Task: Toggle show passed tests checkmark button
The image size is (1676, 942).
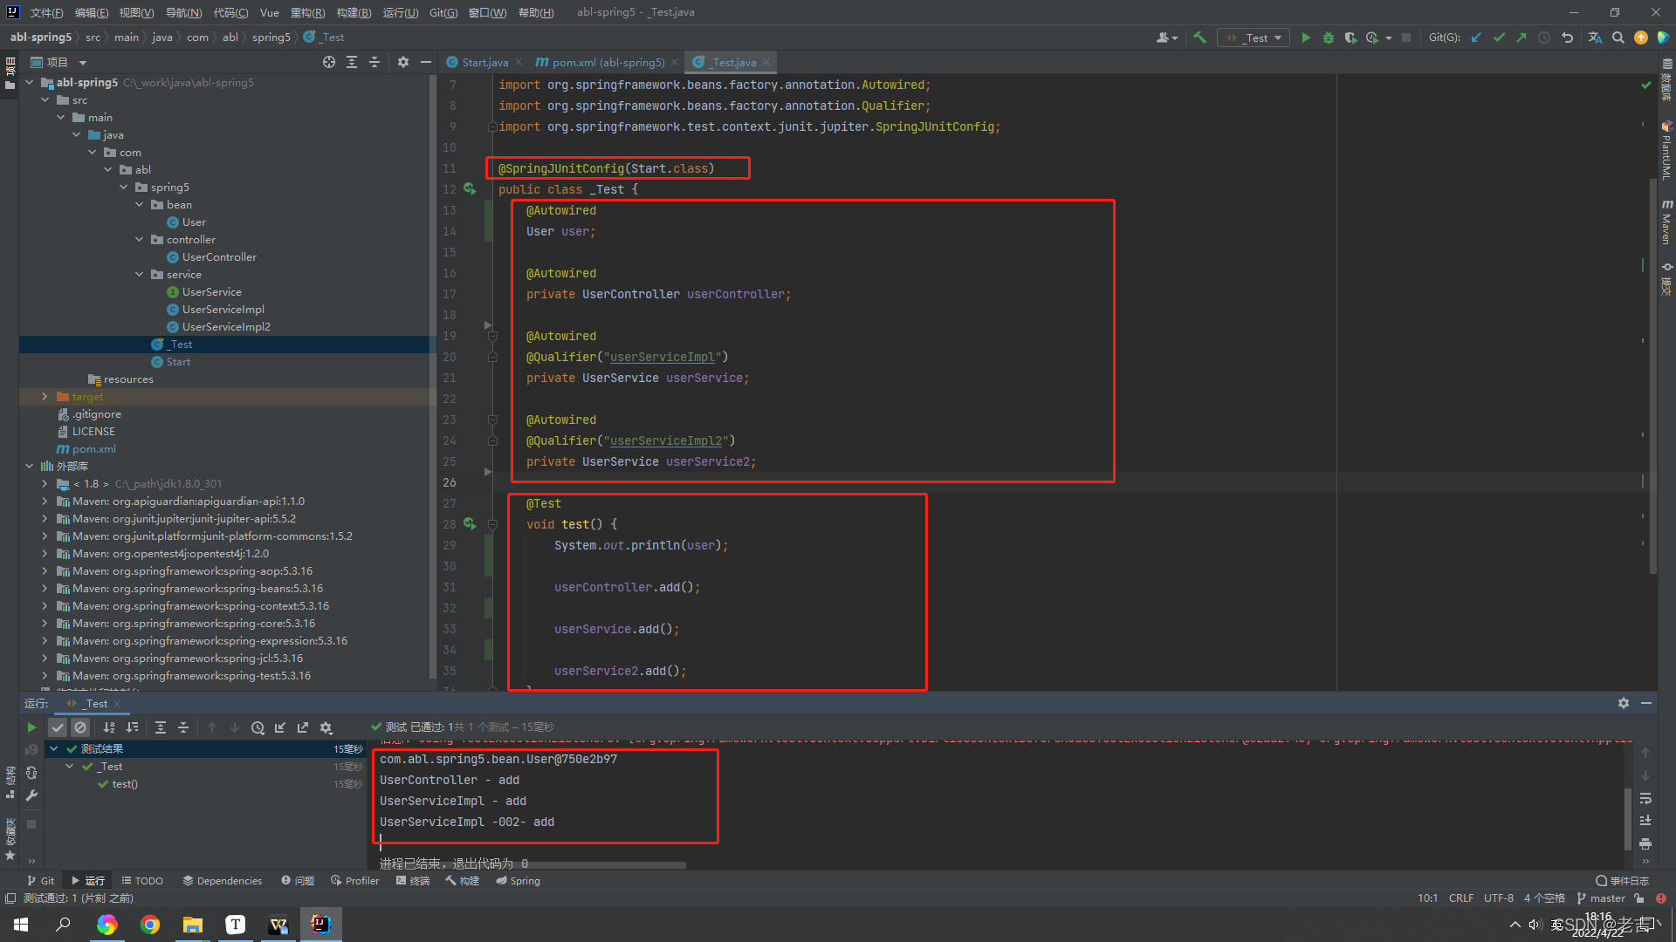Action: point(58,727)
